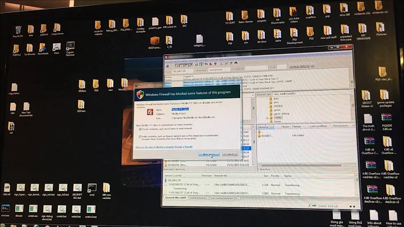404x227 pixels.
Task: Click the queue Priority column header
Action: point(275,176)
